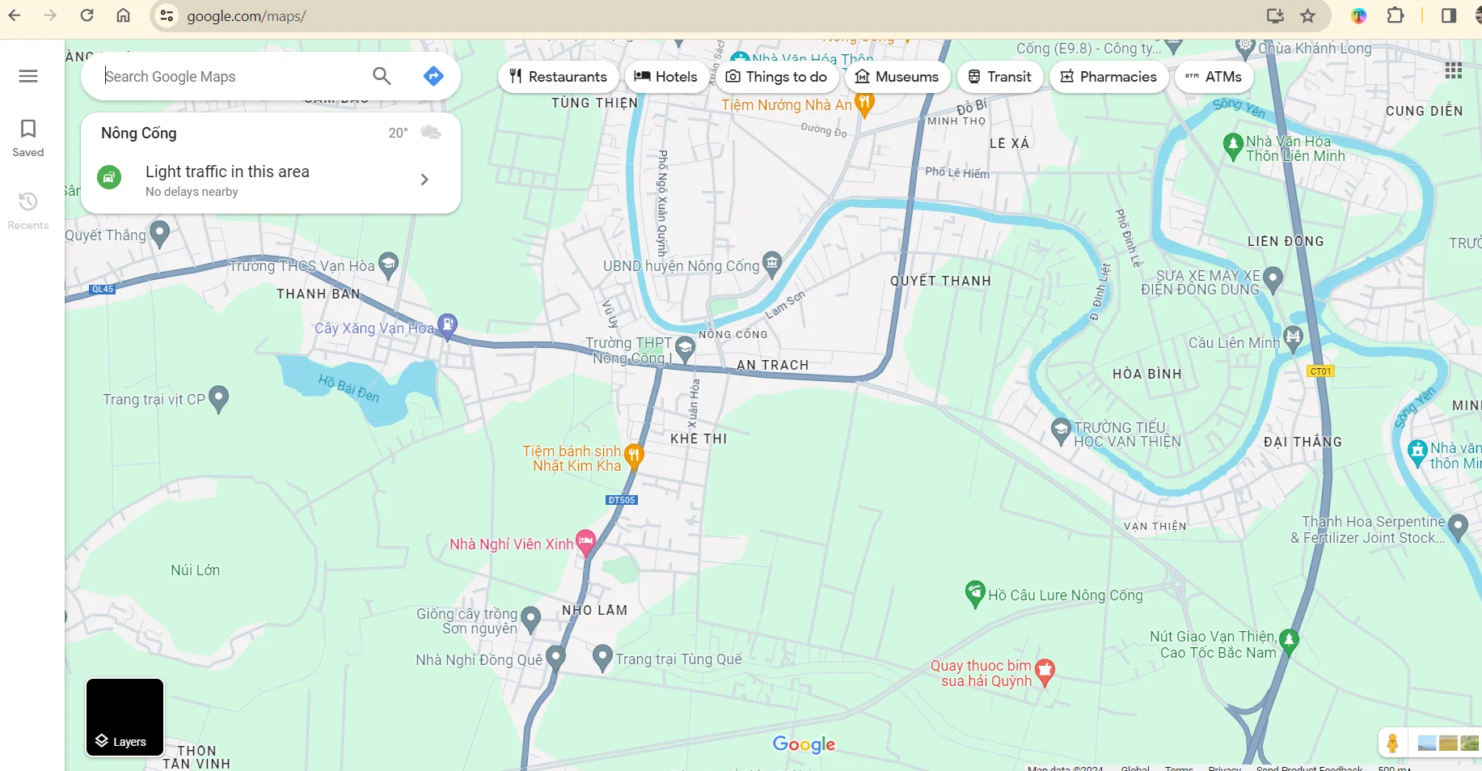
Task: Select Quay thuoc bim sua hải Quỳnh pin
Action: pyautogui.click(x=1045, y=671)
